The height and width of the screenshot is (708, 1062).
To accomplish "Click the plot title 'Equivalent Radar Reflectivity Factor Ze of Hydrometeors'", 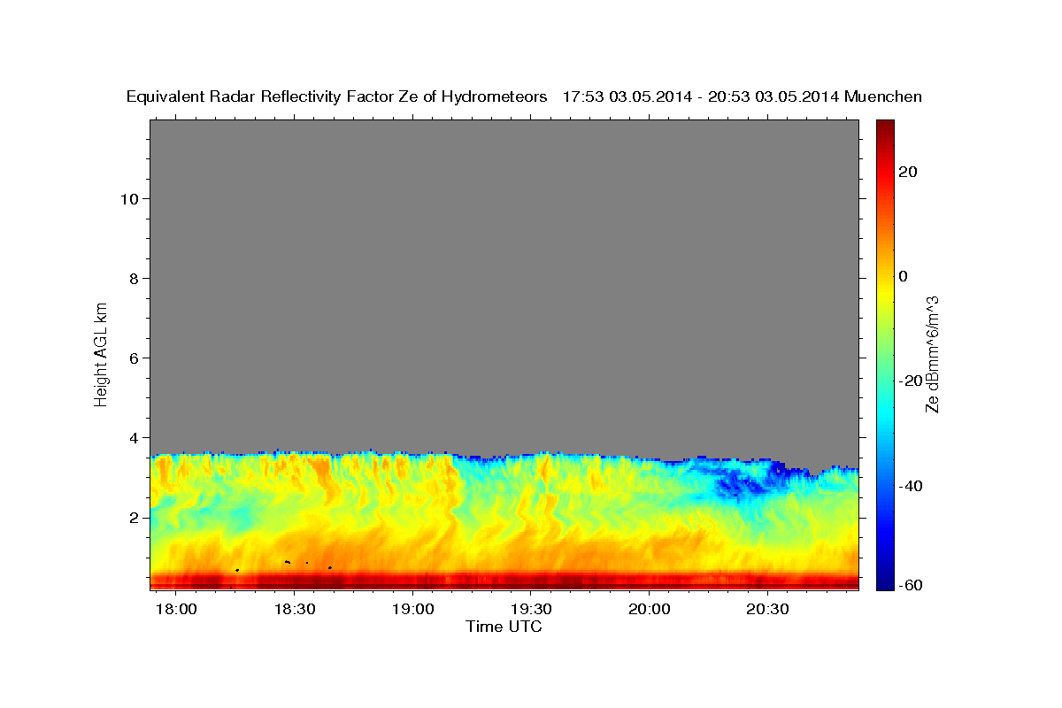I will [x=337, y=96].
